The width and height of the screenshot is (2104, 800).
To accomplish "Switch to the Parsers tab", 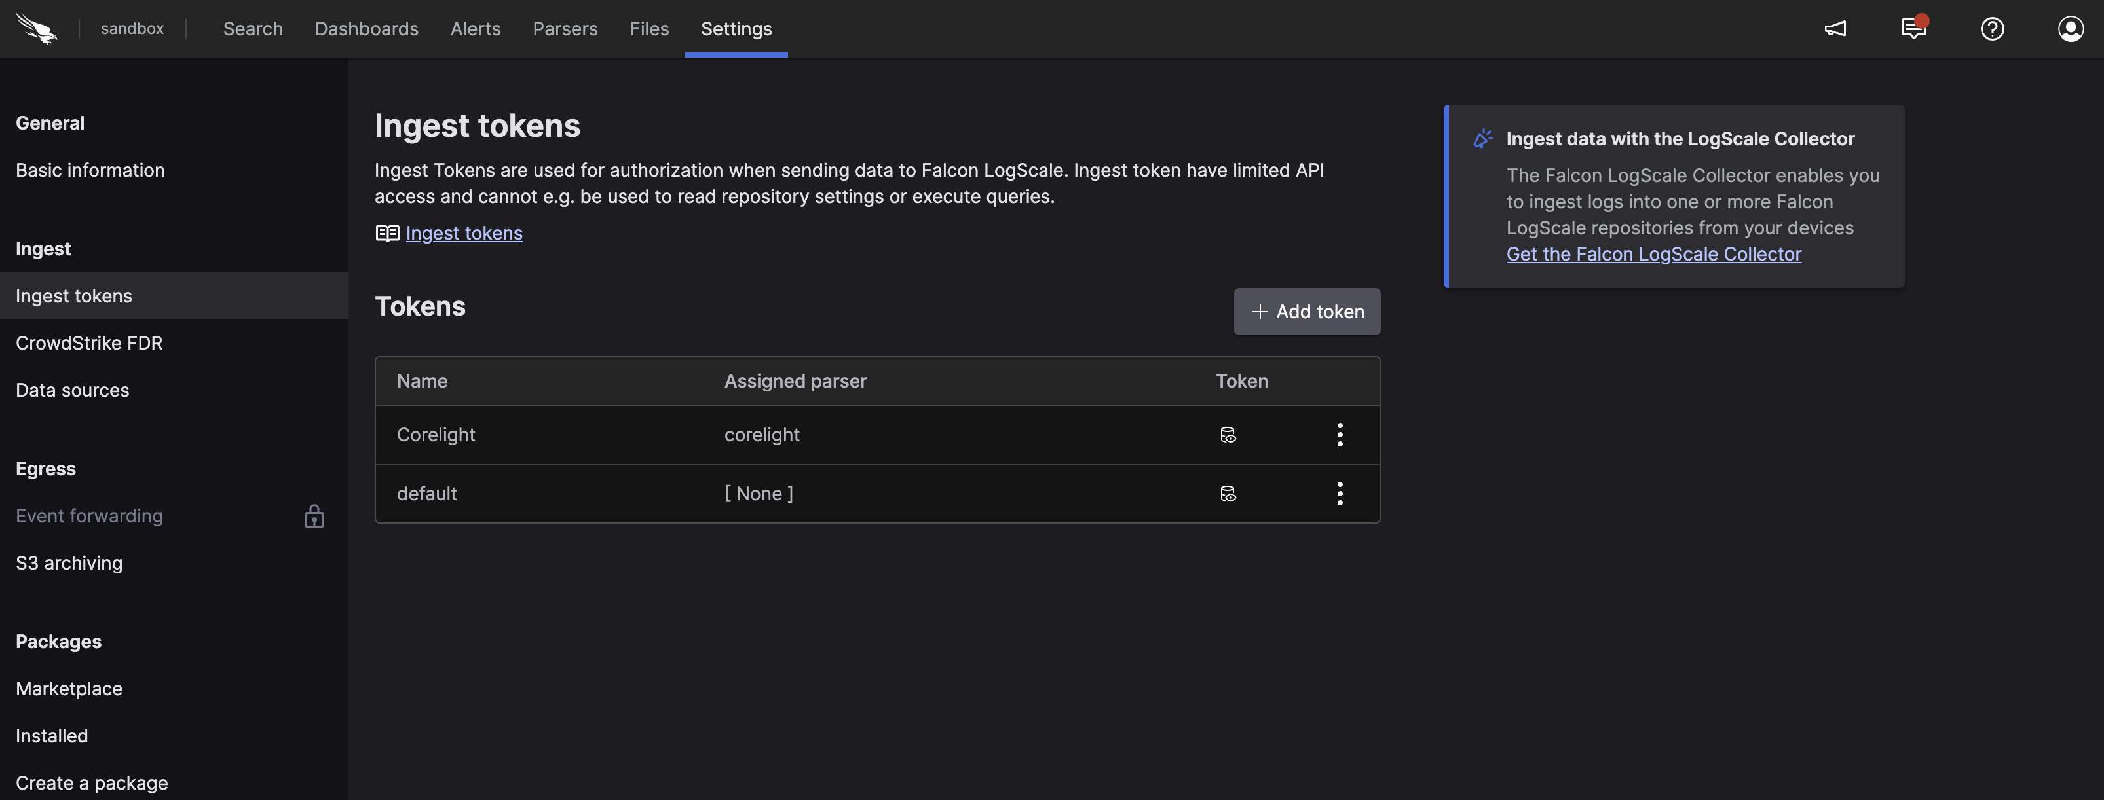I will tap(565, 29).
